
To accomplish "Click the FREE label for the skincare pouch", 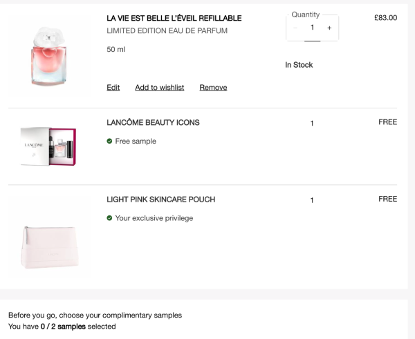I will point(387,199).
